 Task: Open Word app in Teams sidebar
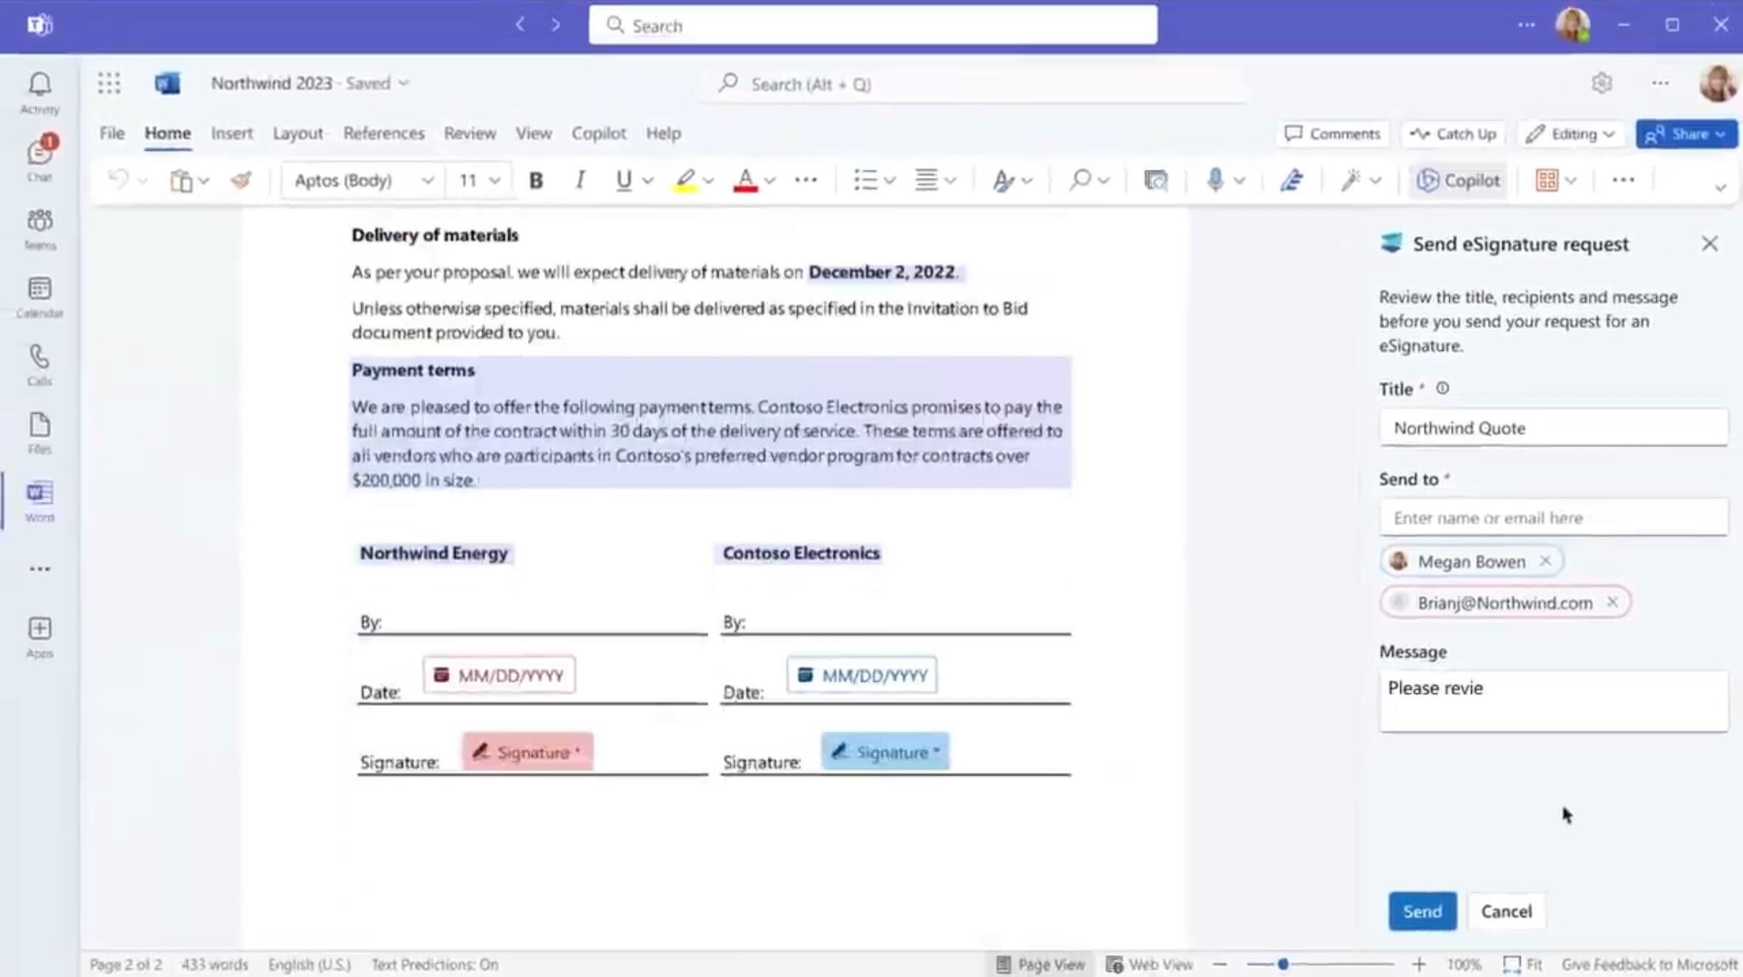[x=40, y=501]
